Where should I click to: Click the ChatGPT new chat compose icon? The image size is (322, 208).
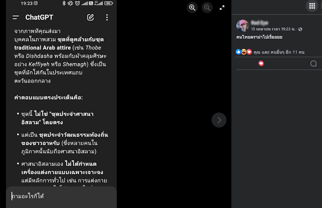pyautogui.click(x=90, y=18)
